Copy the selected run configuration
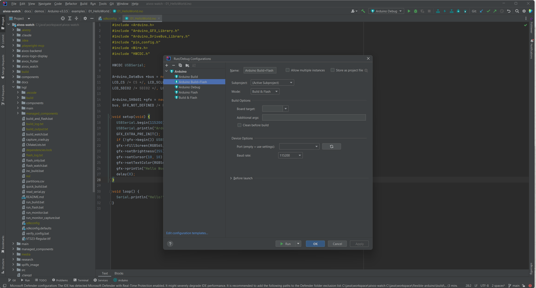Viewport: 536px width, 288px height. pyautogui.click(x=180, y=65)
